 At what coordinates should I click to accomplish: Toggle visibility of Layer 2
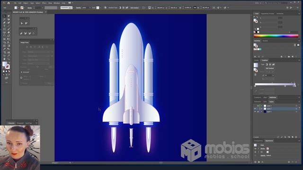tap(255, 109)
